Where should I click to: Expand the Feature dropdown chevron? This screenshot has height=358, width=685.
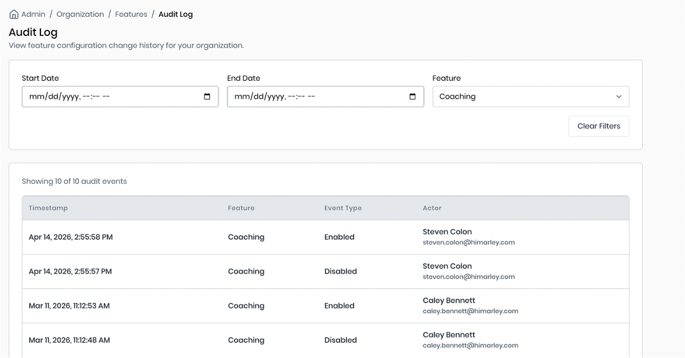coord(618,97)
